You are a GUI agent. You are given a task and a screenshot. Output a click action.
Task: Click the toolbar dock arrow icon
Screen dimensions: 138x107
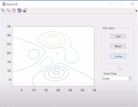[136, 11]
